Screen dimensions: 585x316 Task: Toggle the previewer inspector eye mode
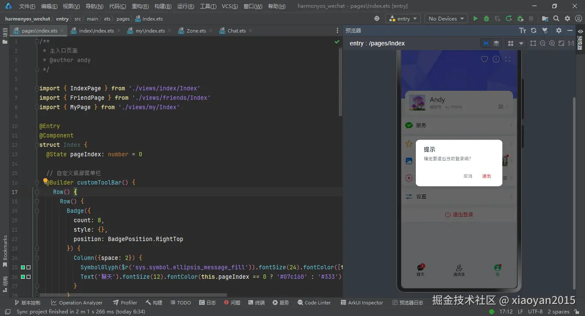pos(486,43)
